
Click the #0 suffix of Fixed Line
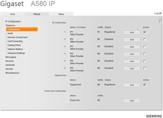[98, 100]
